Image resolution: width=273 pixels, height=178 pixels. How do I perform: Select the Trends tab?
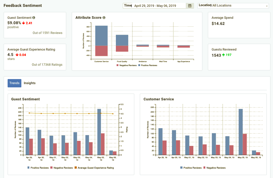coord(14,83)
